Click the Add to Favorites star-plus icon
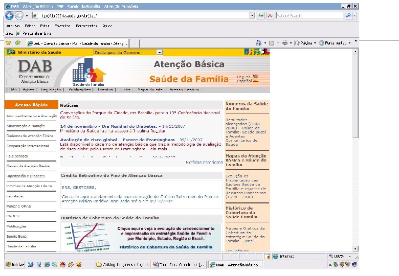 tap(18, 43)
